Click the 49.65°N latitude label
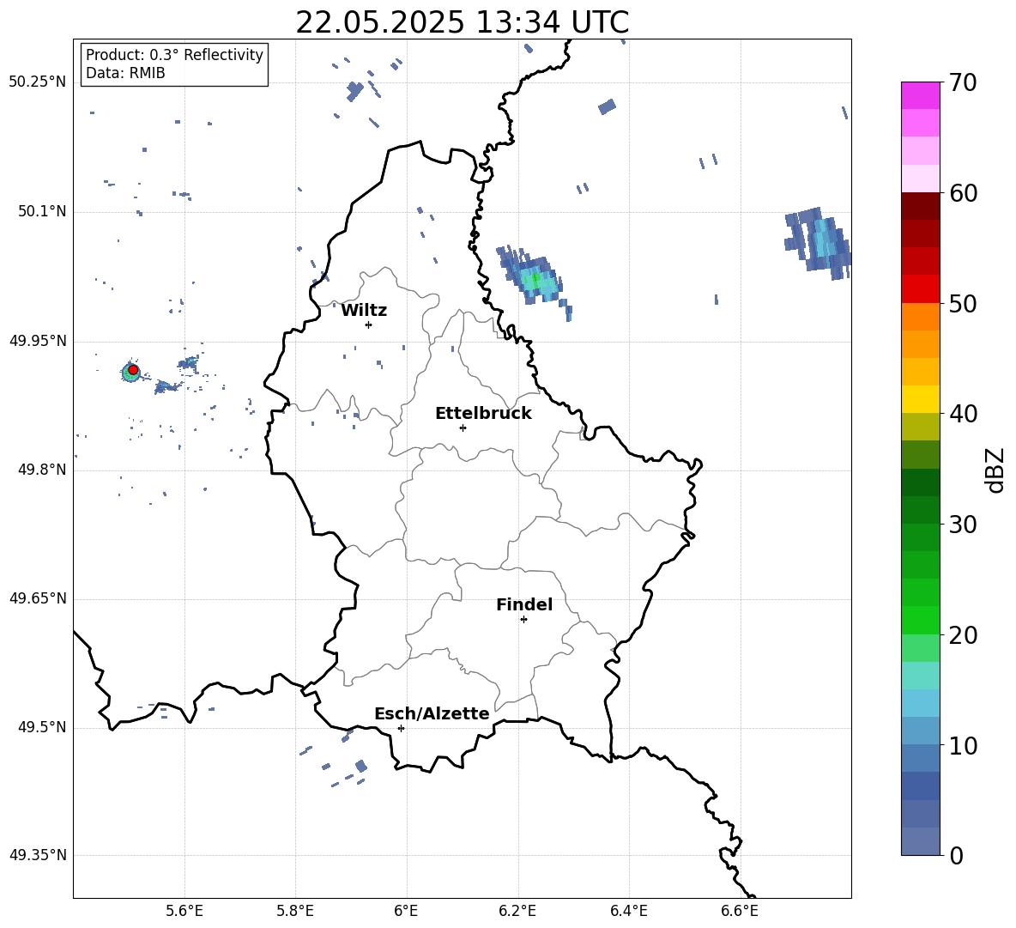This screenshot has width=1016, height=928. coord(38,598)
